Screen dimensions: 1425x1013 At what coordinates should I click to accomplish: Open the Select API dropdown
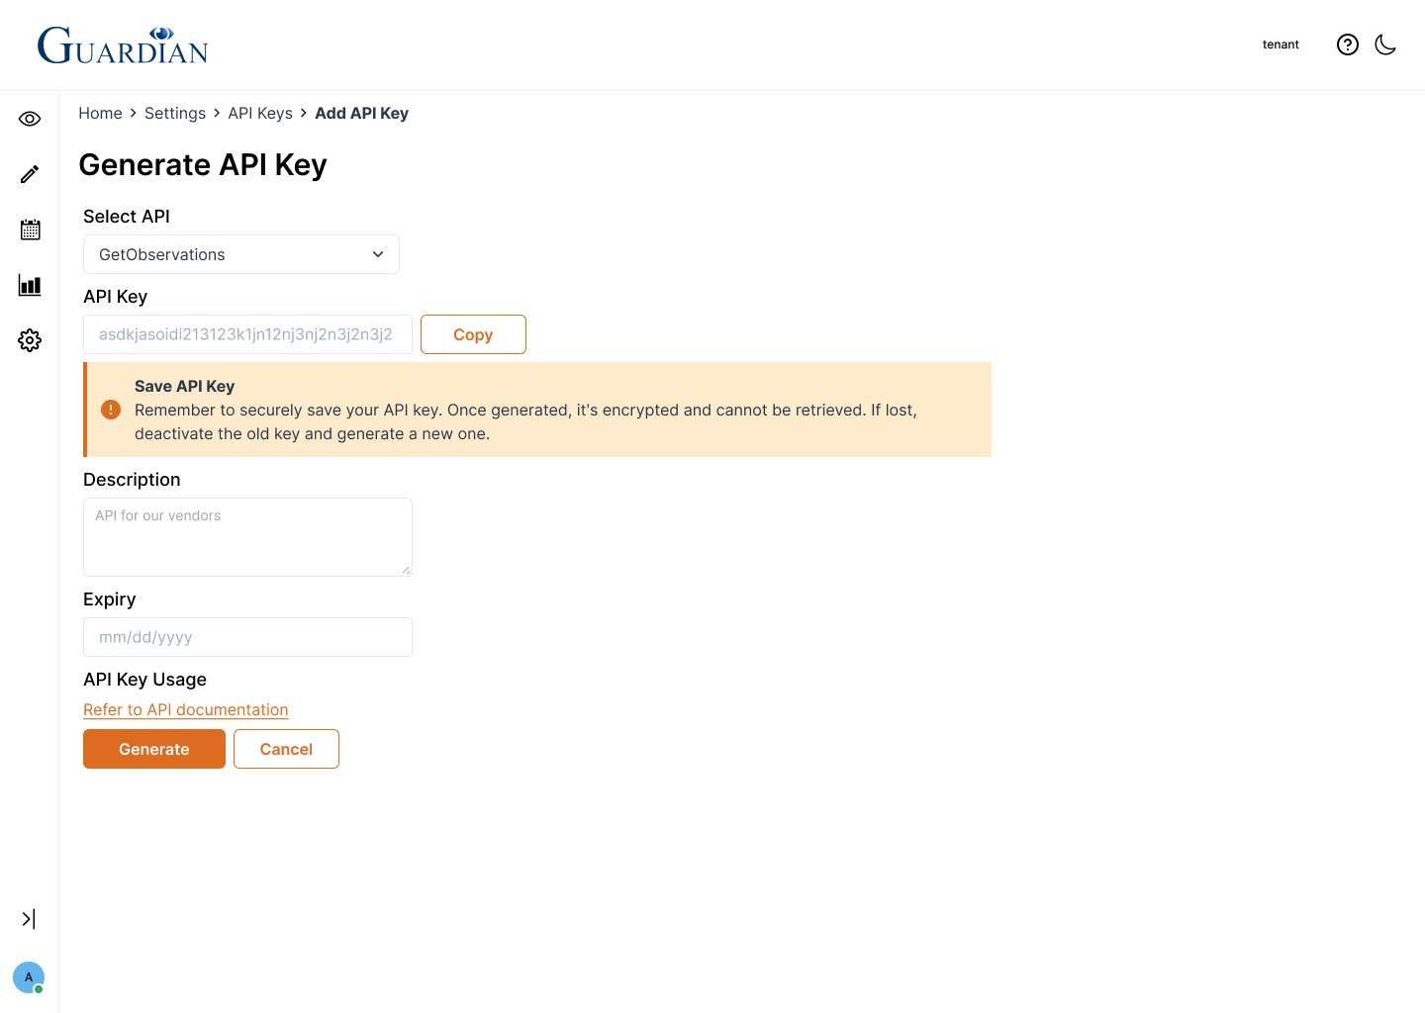coord(240,254)
